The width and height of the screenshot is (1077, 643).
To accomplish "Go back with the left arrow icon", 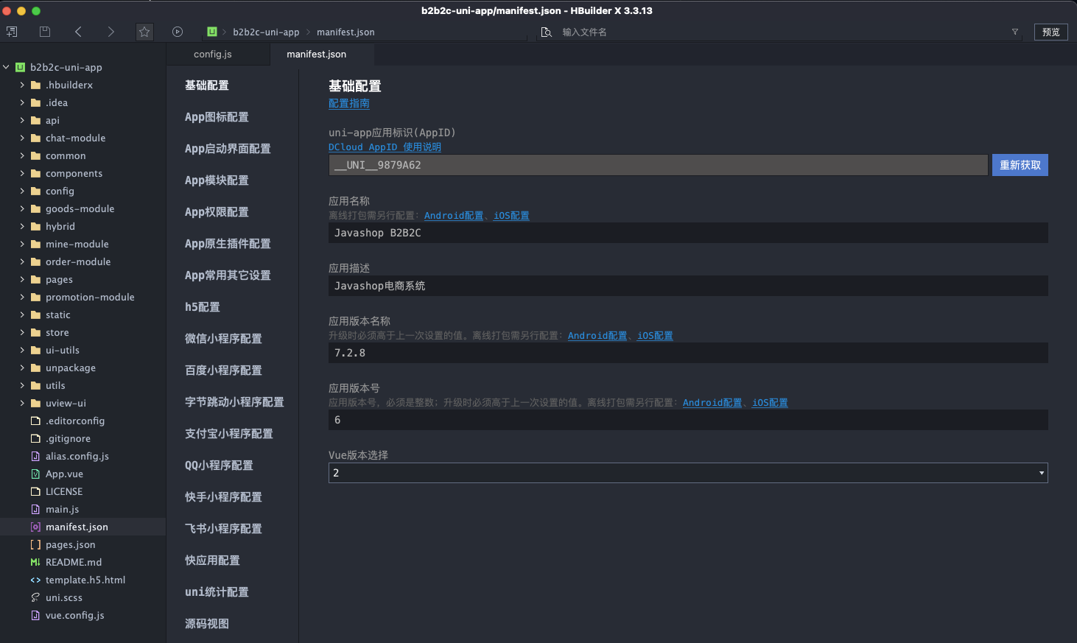I will click(x=78, y=32).
